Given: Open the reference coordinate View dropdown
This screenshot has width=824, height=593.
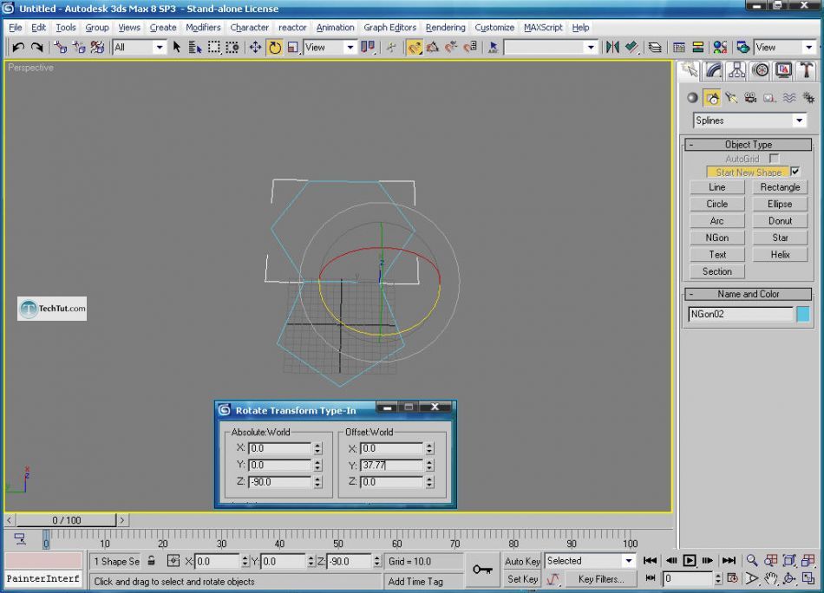Looking at the screenshot, I should 330,48.
